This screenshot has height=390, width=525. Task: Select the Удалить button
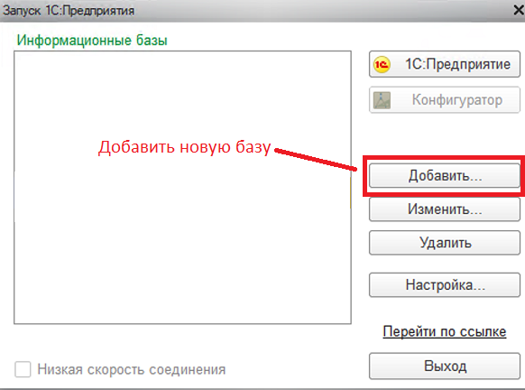[x=445, y=243]
